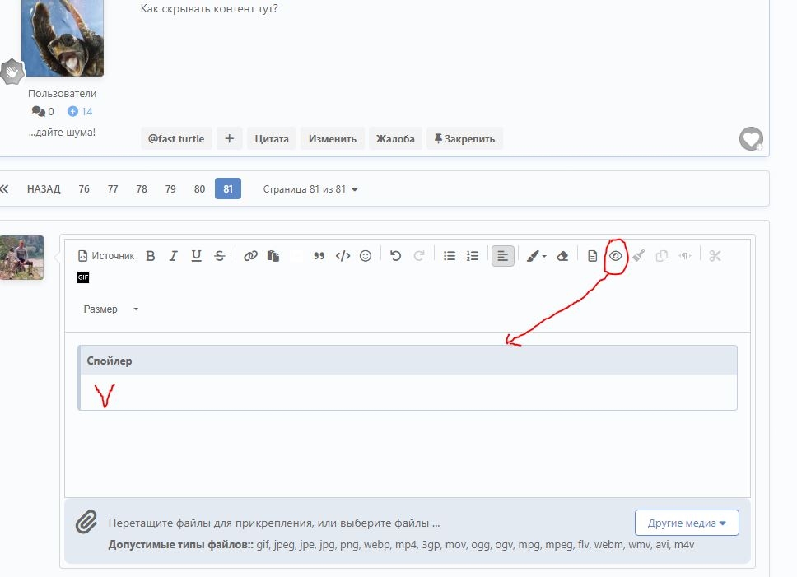Insert code block with the code icon
This screenshot has height=577, width=797.
[343, 256]
